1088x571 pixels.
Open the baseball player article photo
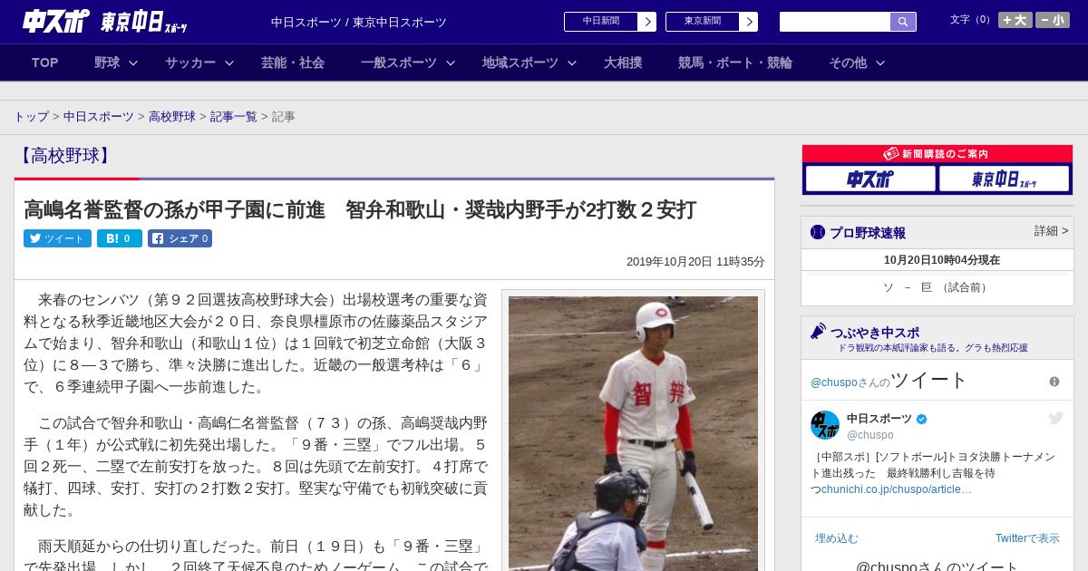point(633,433)
